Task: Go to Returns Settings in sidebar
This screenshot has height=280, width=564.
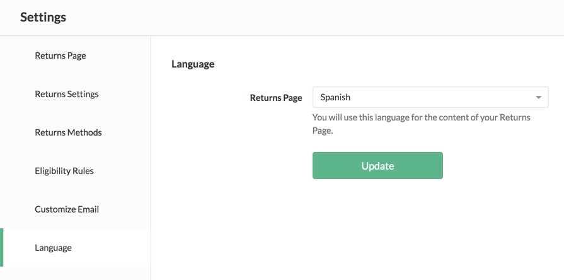Action: pyautogui.click(x=67, y=94)
